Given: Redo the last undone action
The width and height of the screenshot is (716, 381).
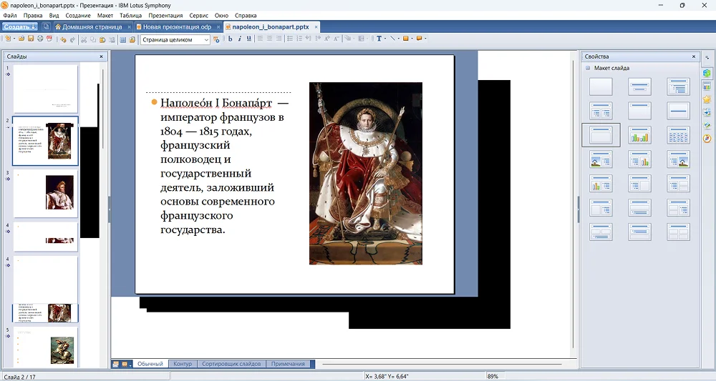Looking at the screenshot, I should 72,39.
